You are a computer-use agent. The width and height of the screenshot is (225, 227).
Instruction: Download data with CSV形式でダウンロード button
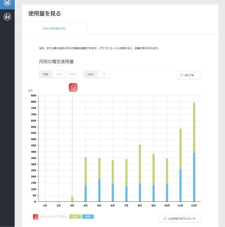[x=180, y=218]
